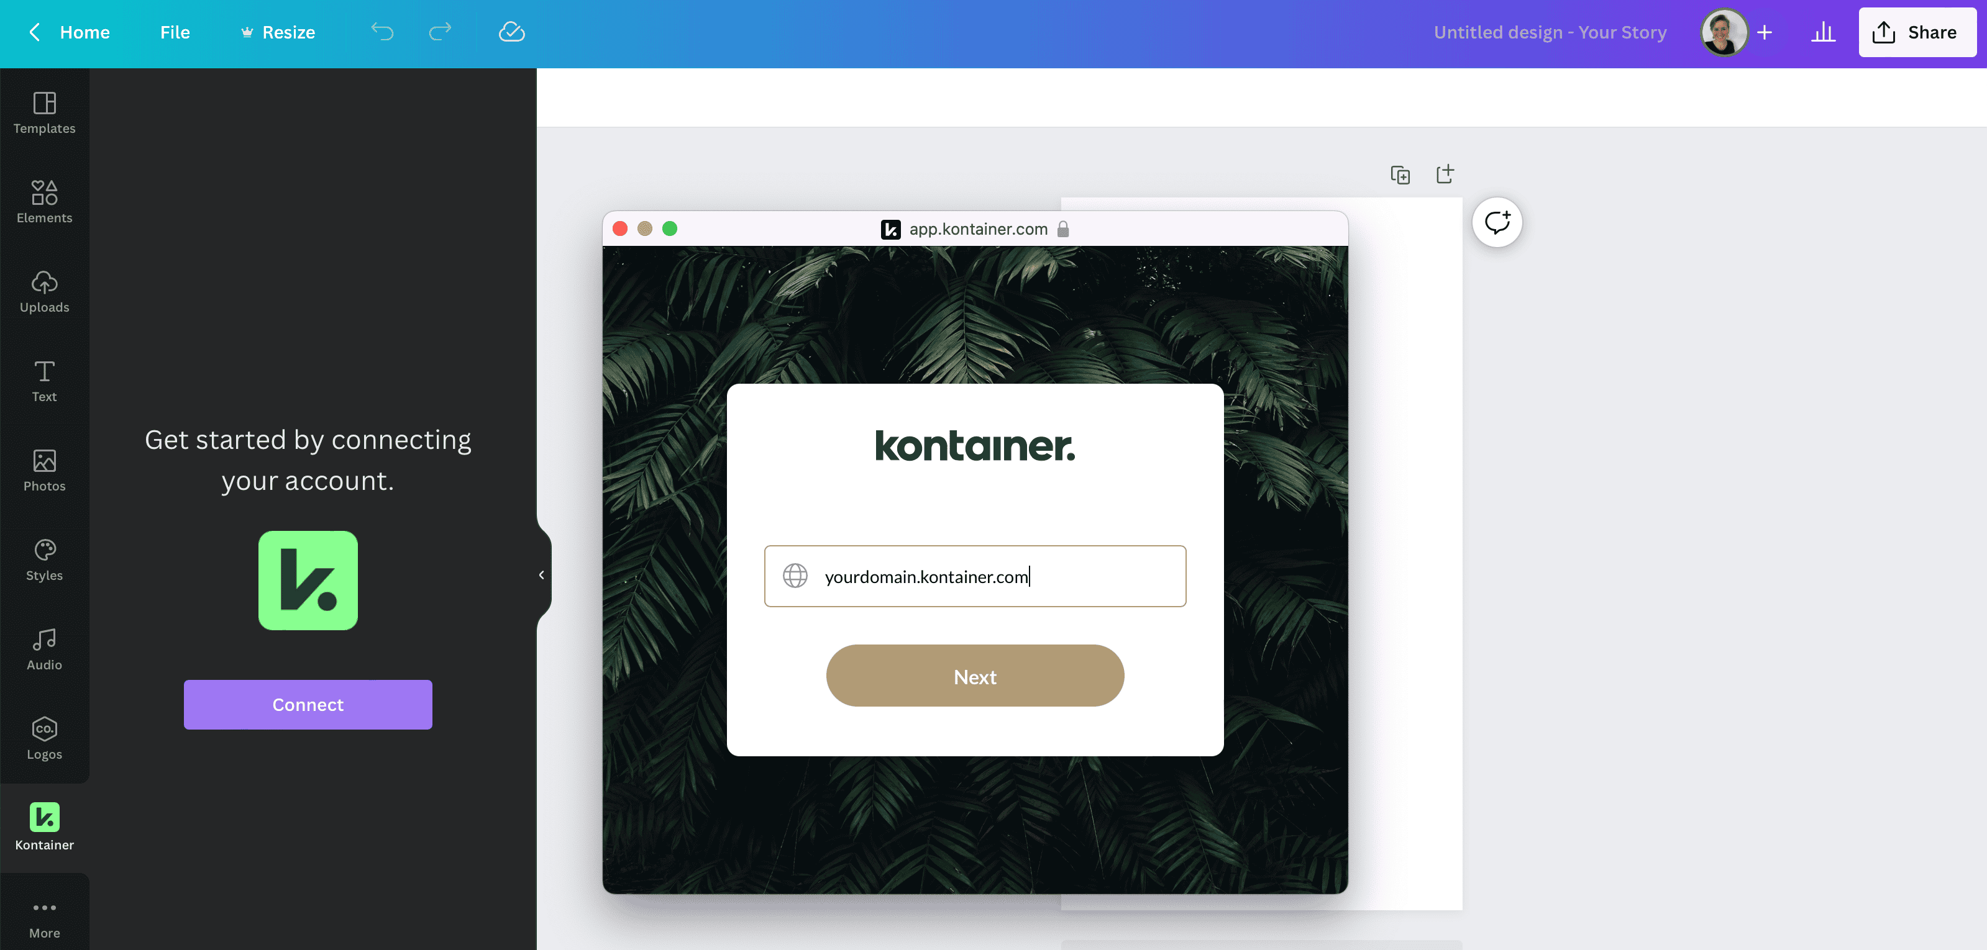Open the Resize menu
The width and height of the screenshot is (1987, 950).
tap(277, 32)
